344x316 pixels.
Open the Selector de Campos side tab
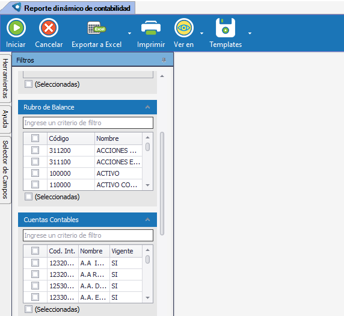(x=5, y=170)
